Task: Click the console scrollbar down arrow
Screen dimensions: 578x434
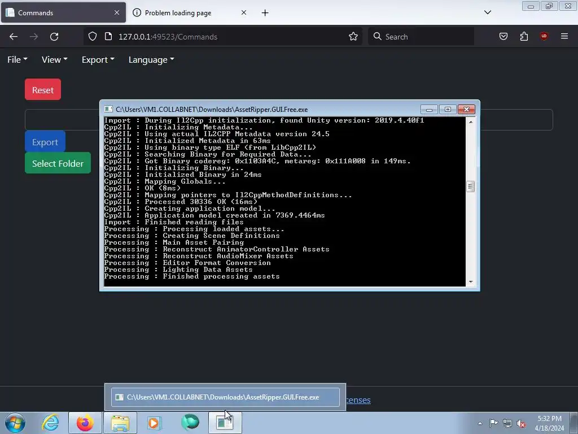Action: click(471, 282)
